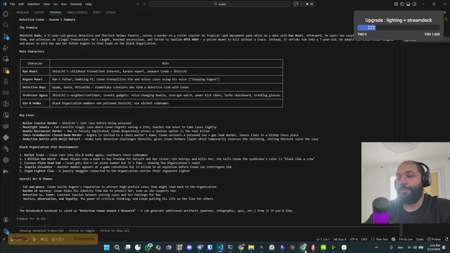
Task: Open the Edit menu
Action: pyautogui.click(x=21, y=4)
